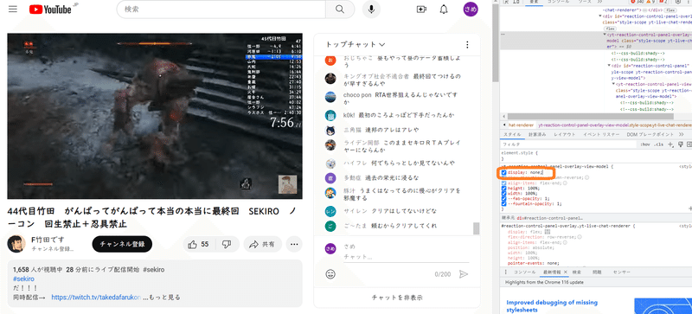Open the センサー drawer tab
The width and height of the screenshot is (692, 314).
621,272
